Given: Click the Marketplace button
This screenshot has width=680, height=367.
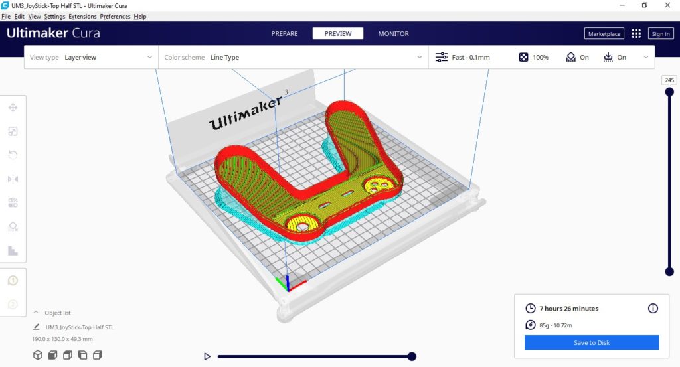Looking at the screenshot, I should click(604, 34).
